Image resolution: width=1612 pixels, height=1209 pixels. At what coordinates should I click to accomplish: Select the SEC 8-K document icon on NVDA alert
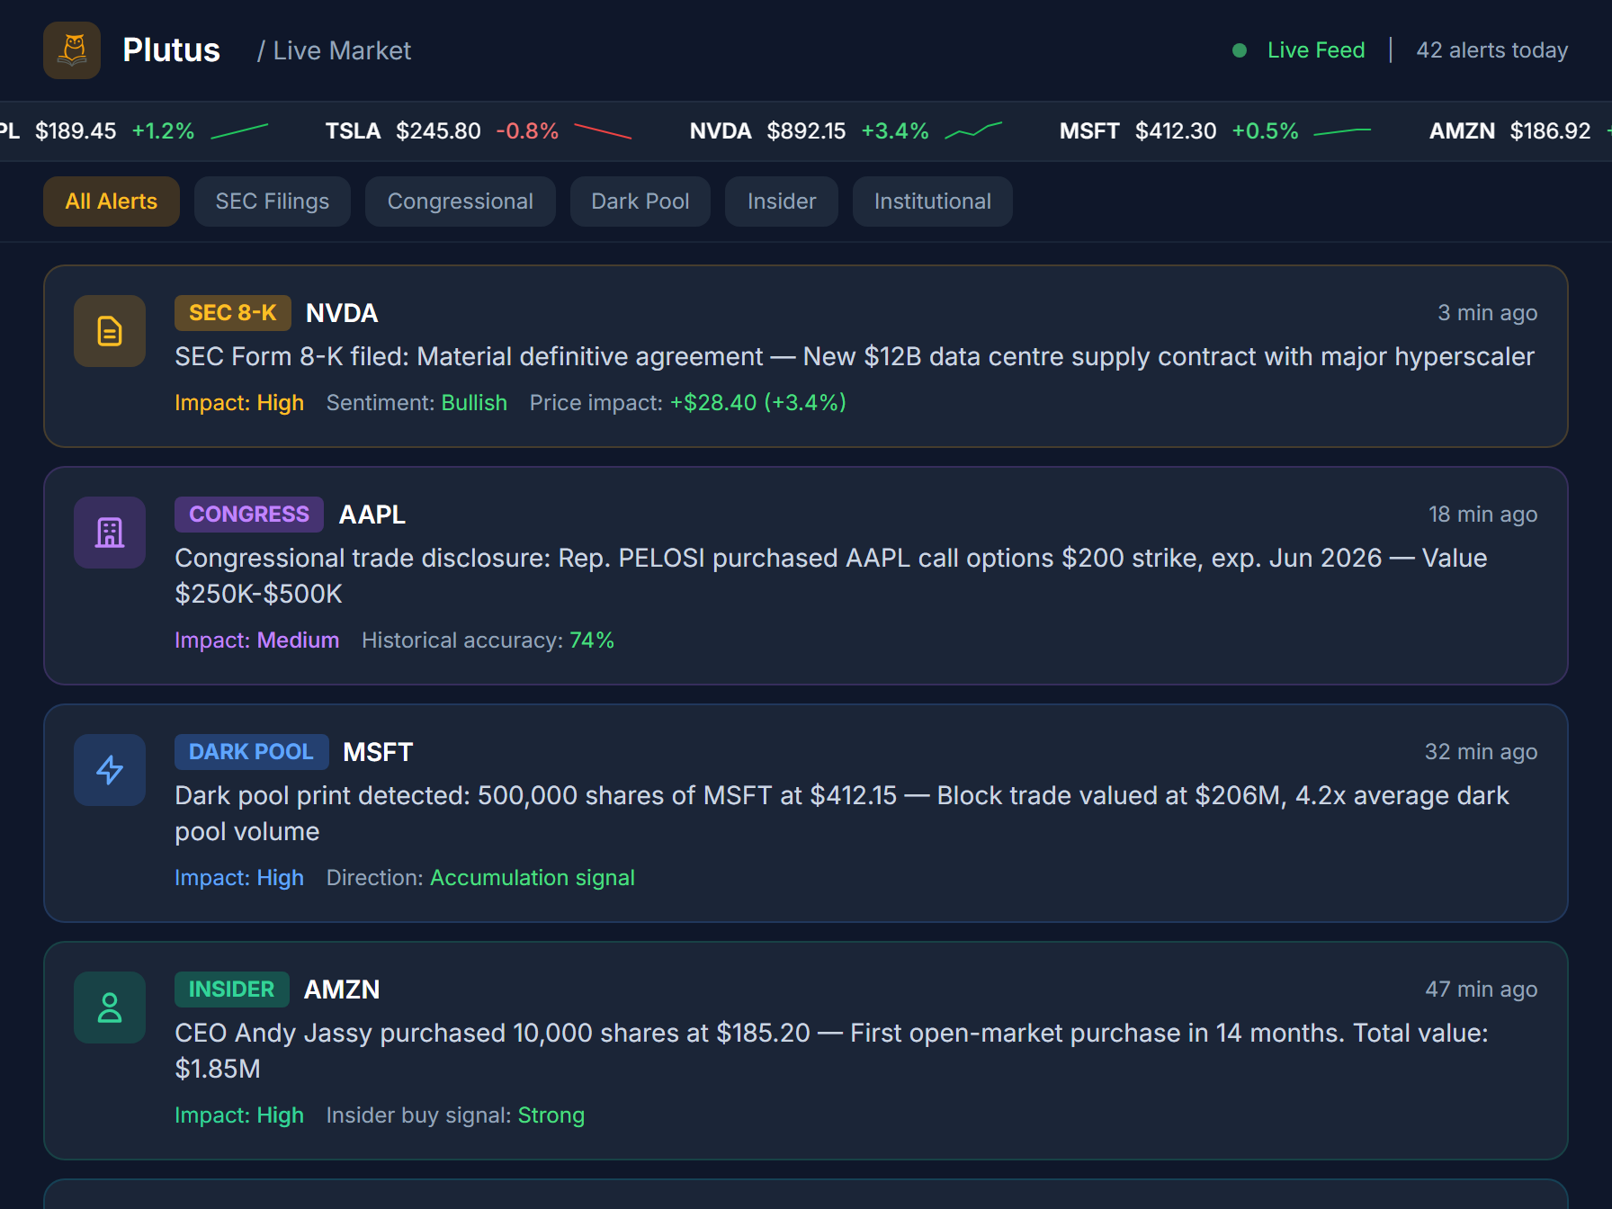tap(109, 331)
